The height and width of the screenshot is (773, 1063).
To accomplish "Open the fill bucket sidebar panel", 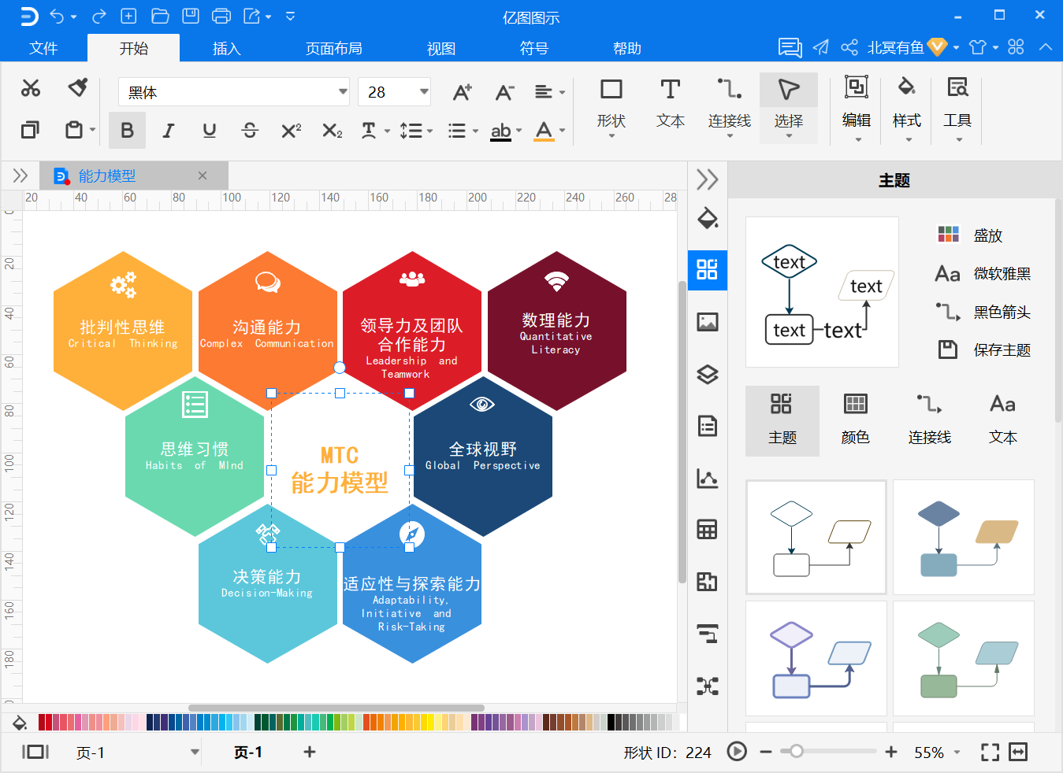I will tap(708, 218).
